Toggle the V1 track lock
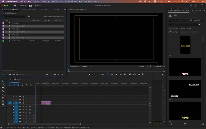The image size is (206, 129). pos(13,103)
